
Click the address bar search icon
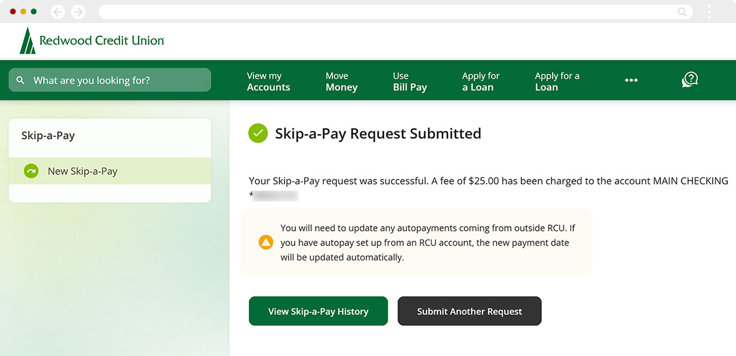682,11
